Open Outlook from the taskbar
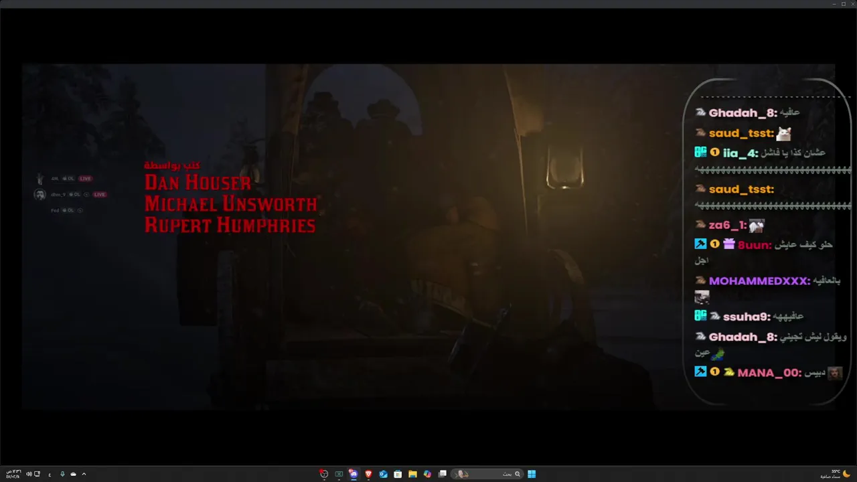The width and height of the screenshot is (857, 482). (383, 474)
